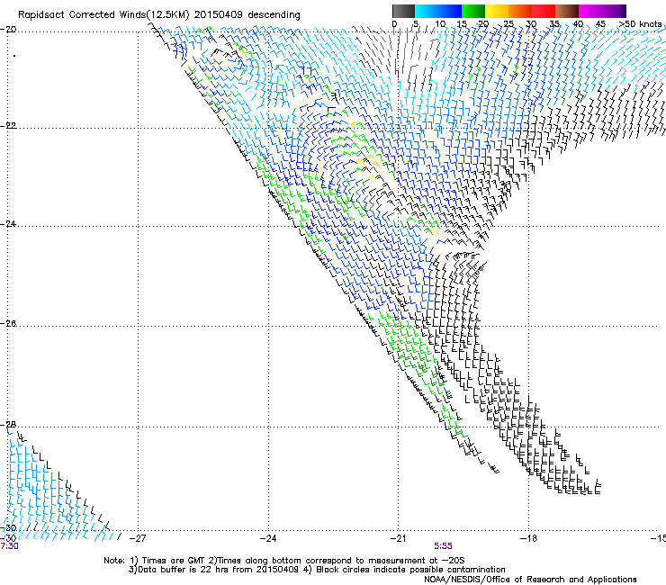Click the brown 35-40 knots legend swatch
The image size is (666, 585).
click(567, 11)
